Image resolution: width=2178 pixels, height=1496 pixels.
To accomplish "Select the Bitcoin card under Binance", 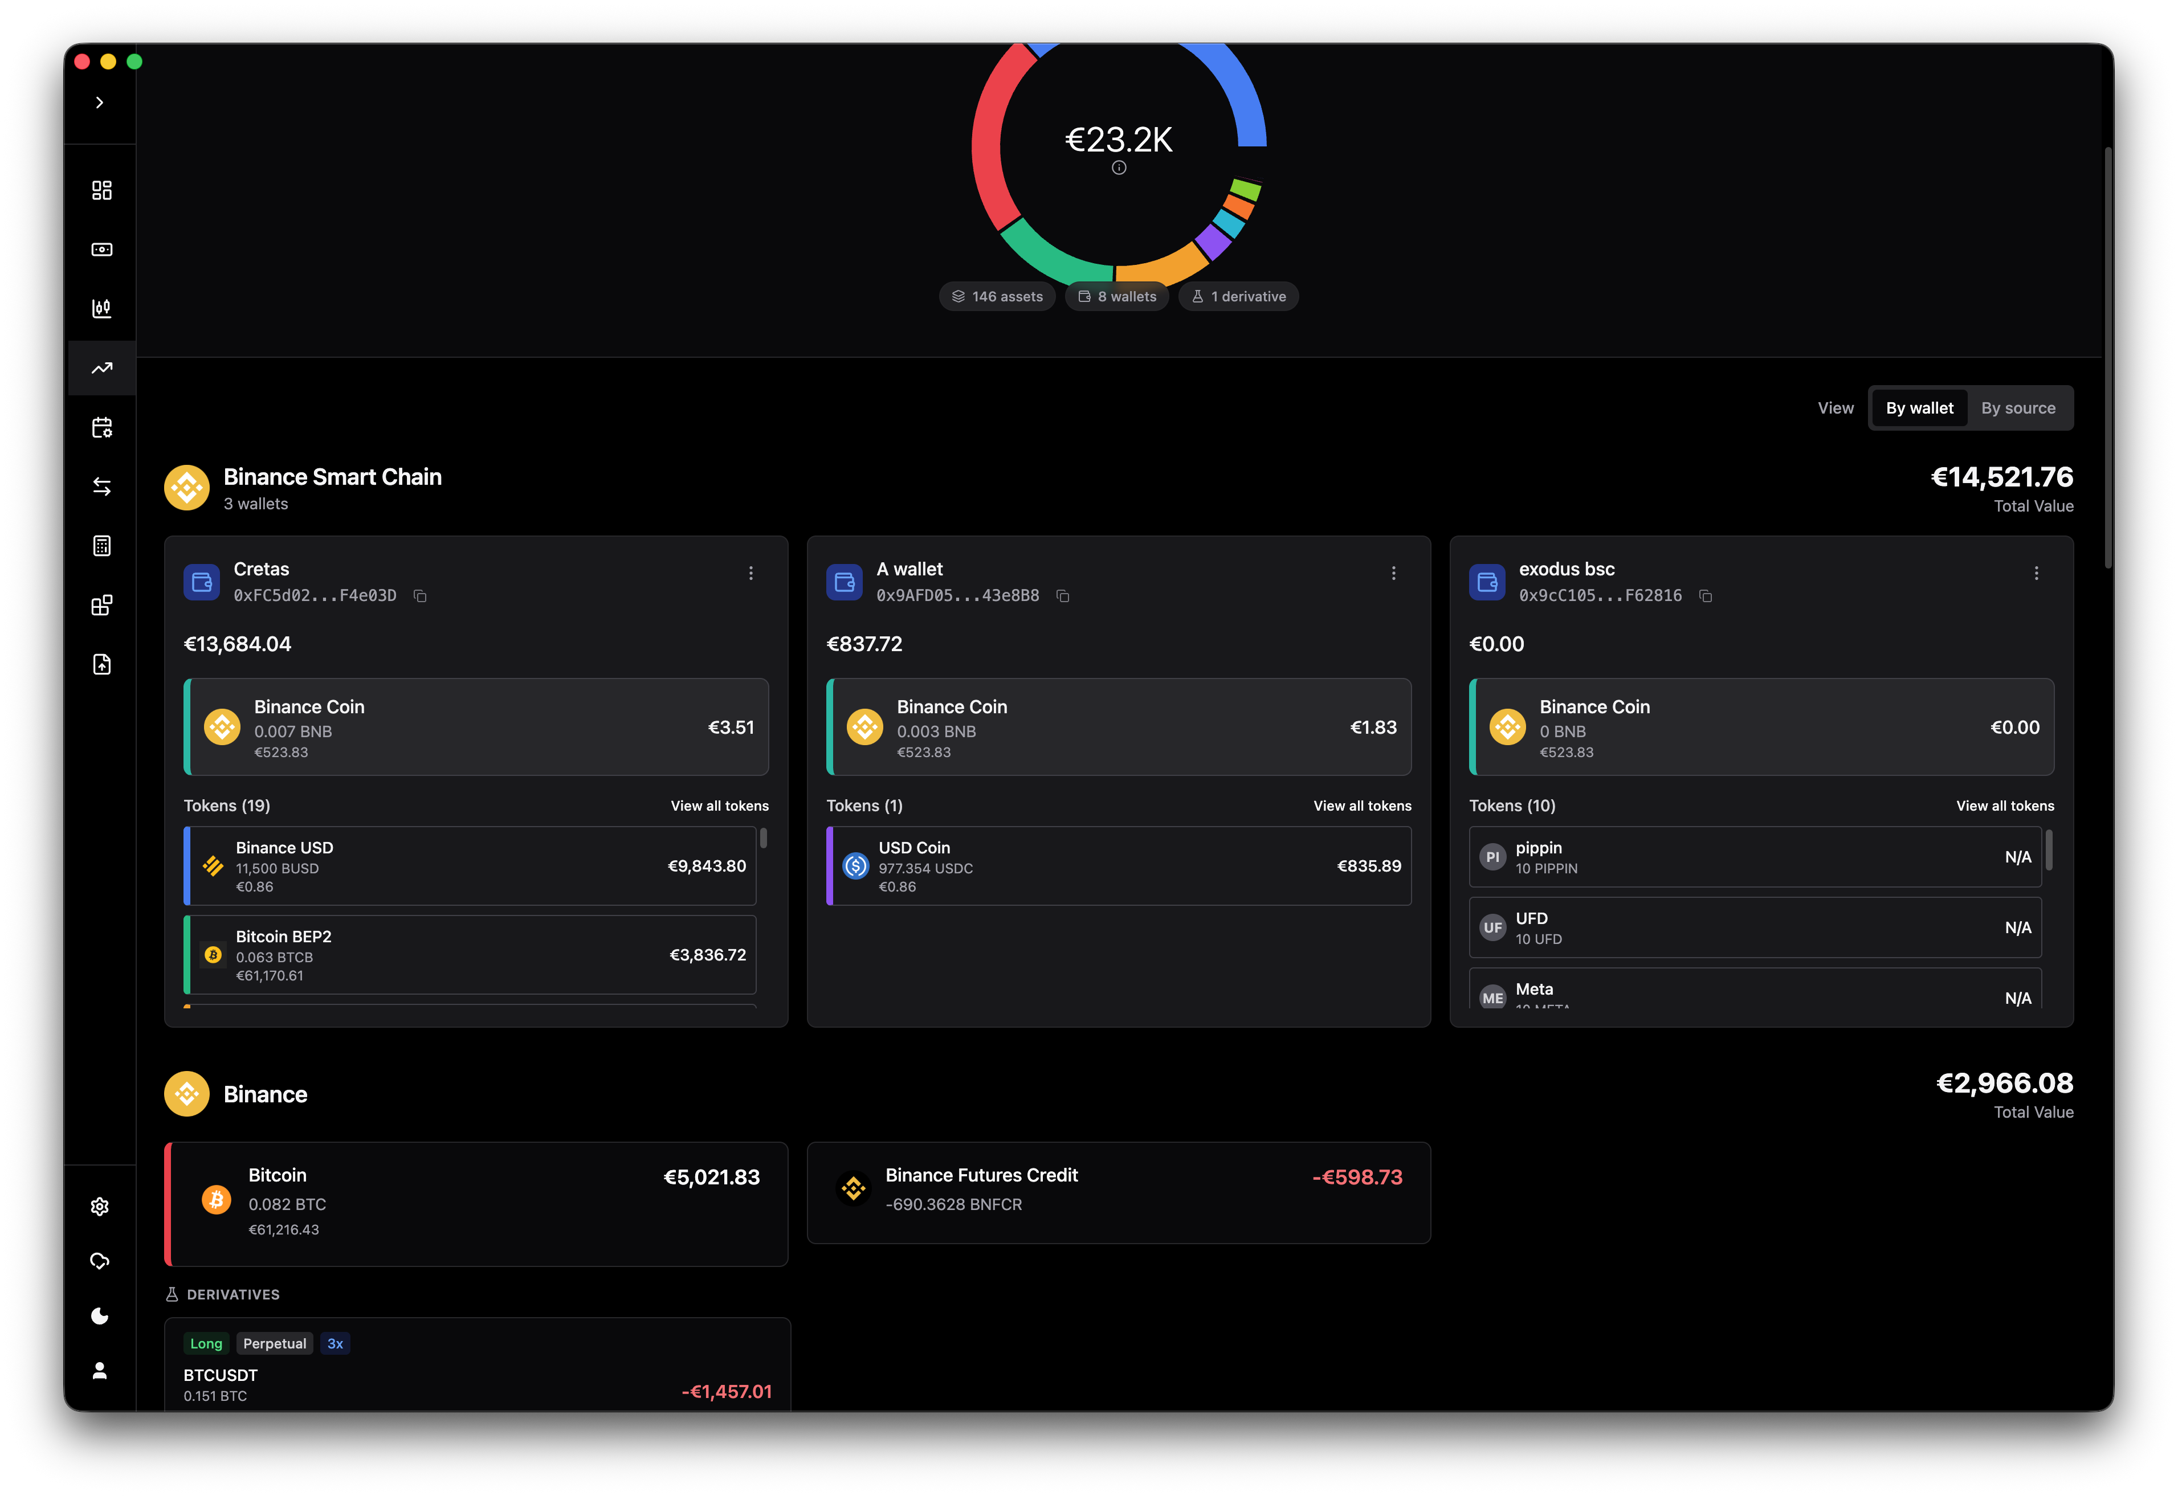I will click(476, 1204).
